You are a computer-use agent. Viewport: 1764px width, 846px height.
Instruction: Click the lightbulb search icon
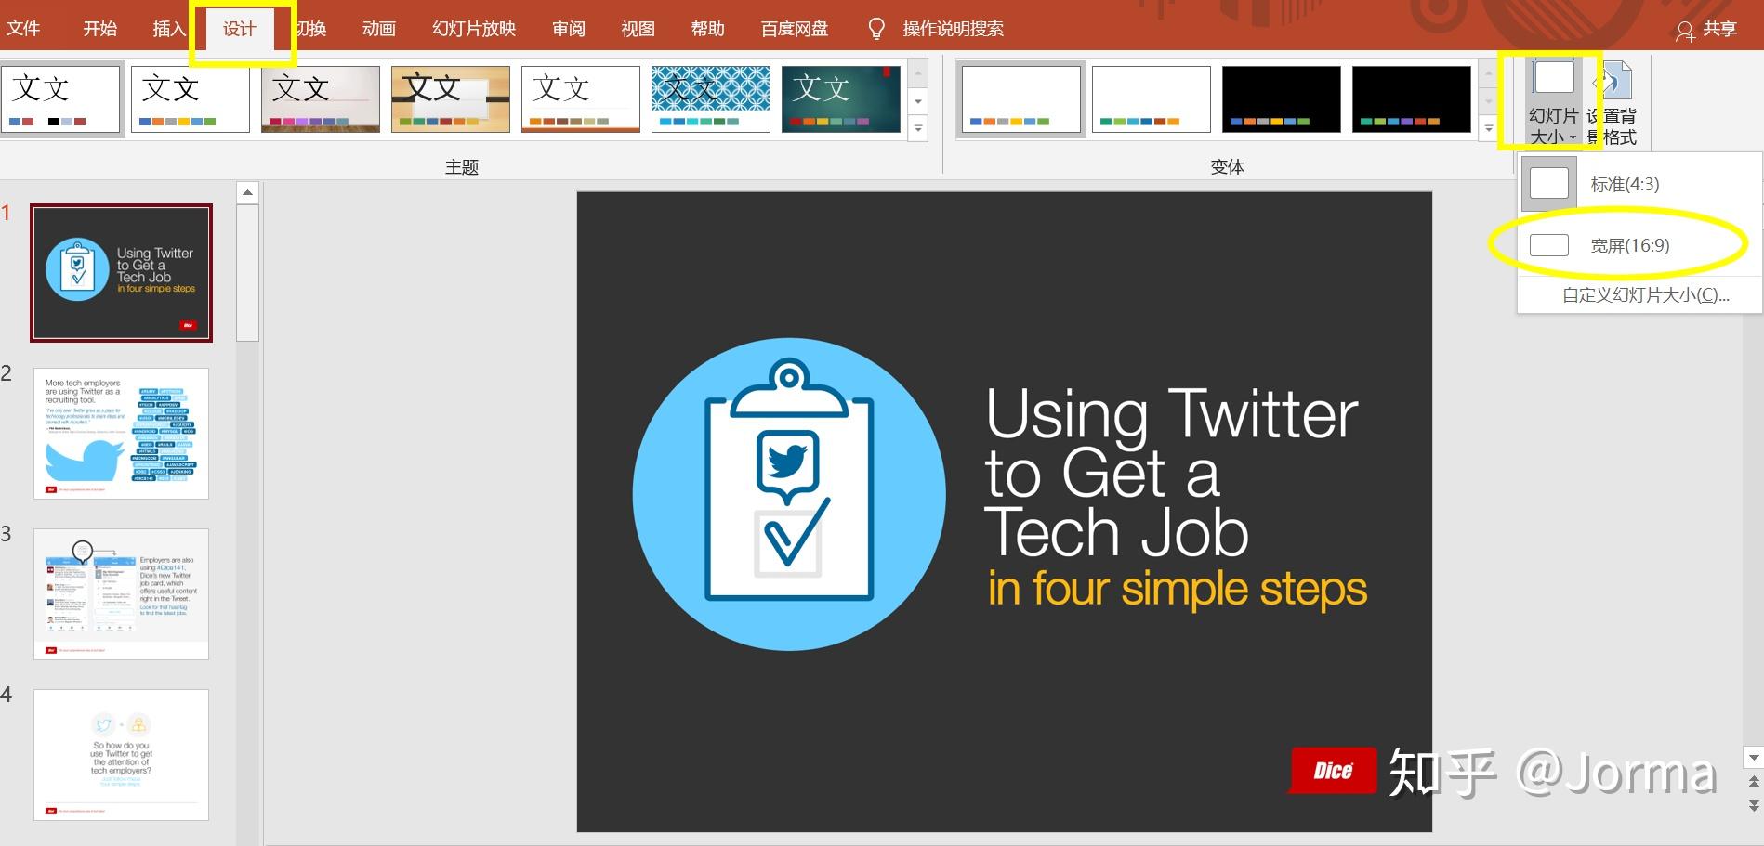[876, 30]
